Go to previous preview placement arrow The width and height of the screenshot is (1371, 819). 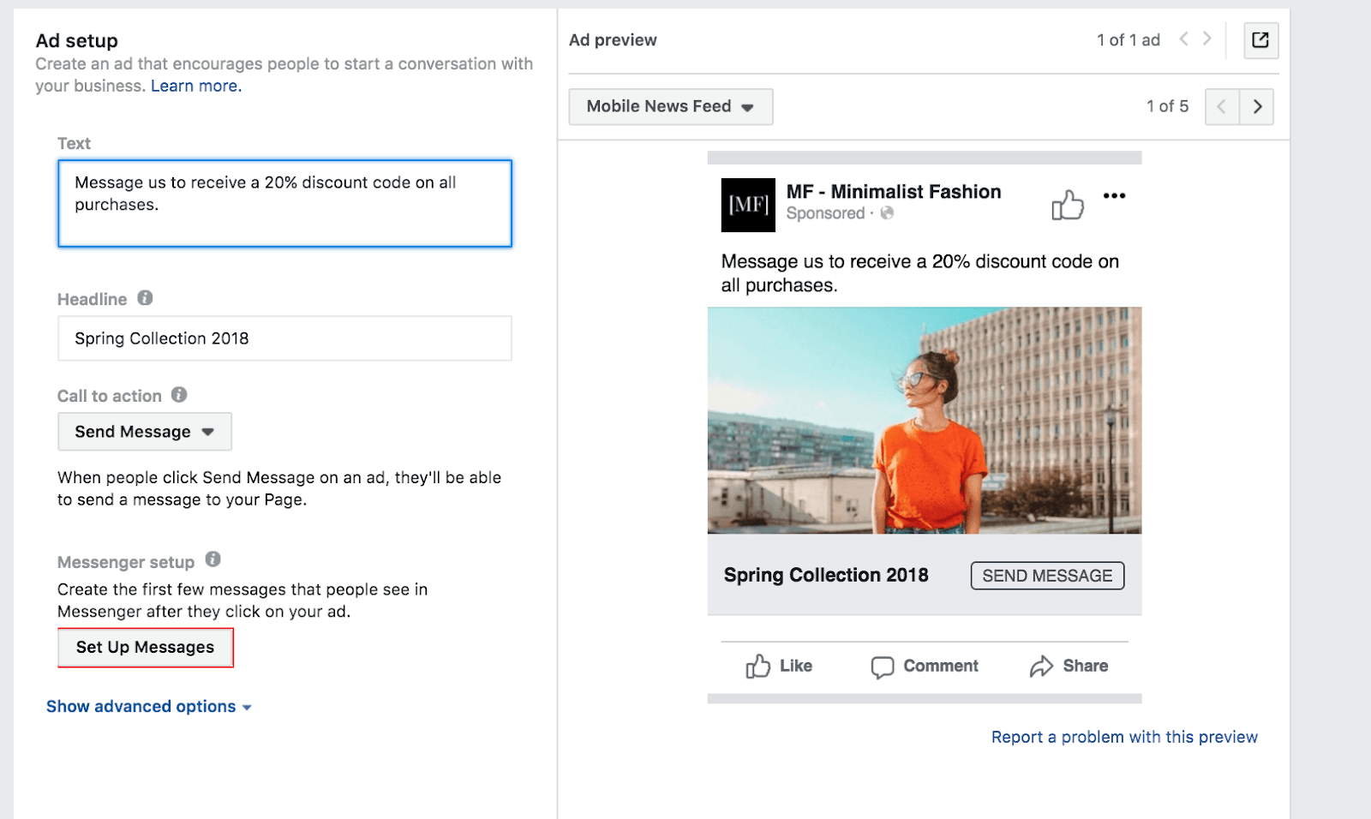(x=1222, y=107)
